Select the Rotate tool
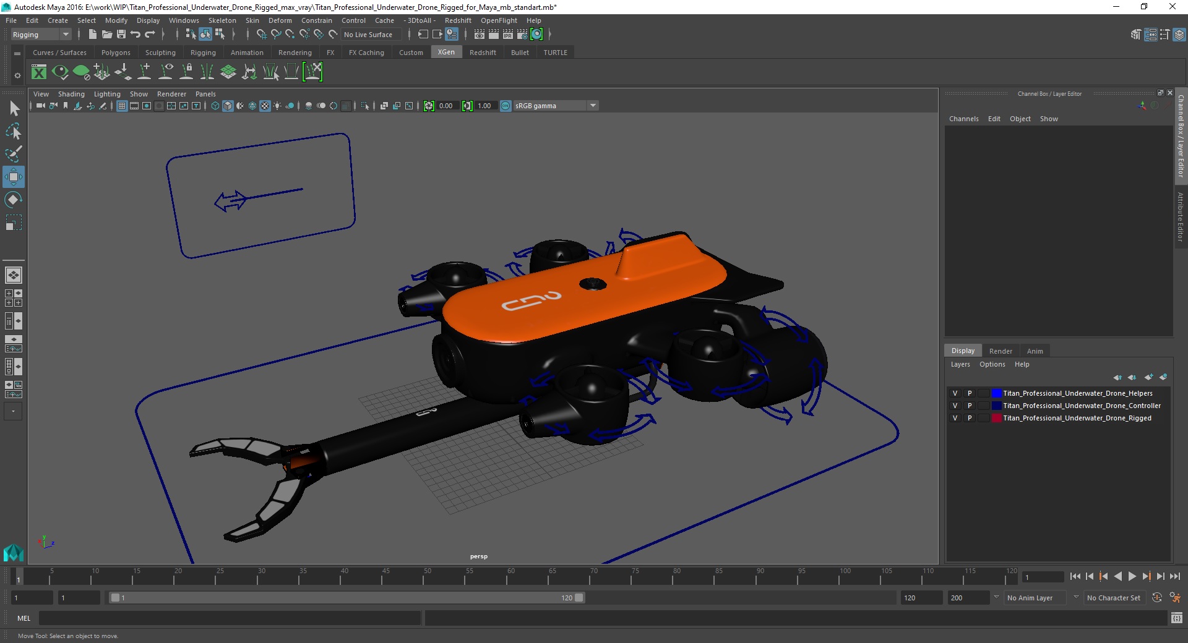Viewport: 1188px width, 643px height. coord(14,200)
